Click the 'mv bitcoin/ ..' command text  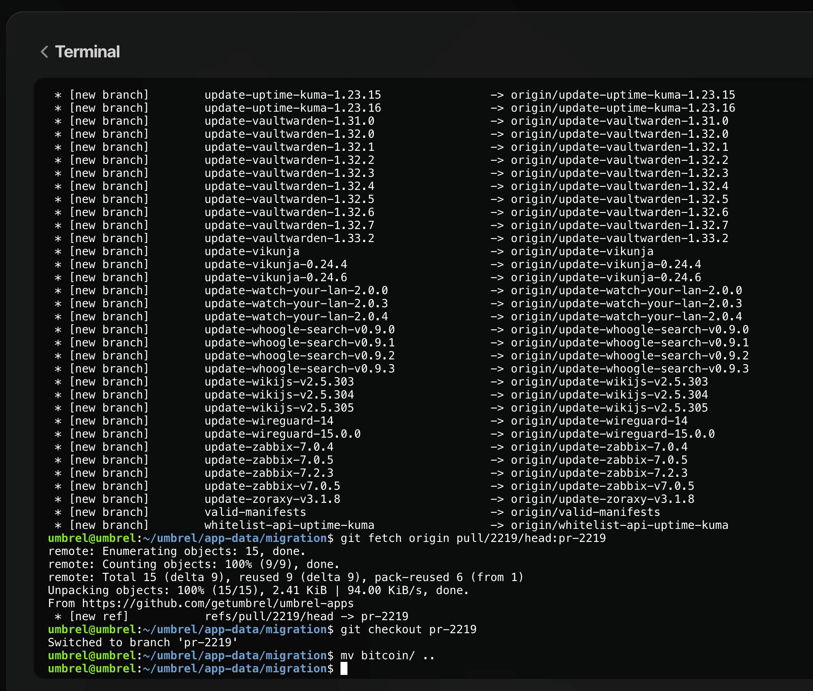coord(387,655)
